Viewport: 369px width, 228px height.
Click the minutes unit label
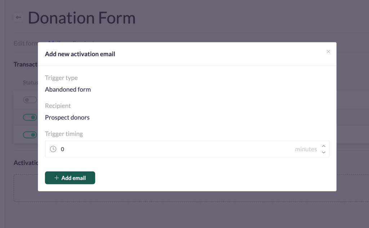click(306, 149)
